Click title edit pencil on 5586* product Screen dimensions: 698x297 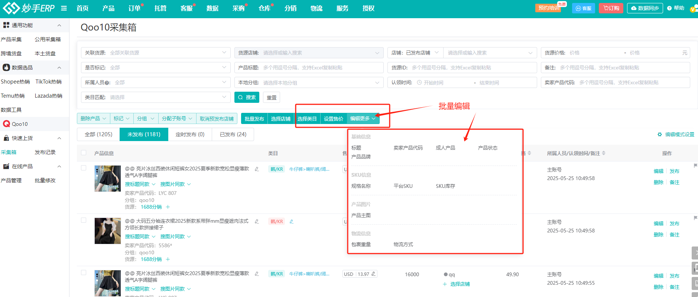coord(257,221)
